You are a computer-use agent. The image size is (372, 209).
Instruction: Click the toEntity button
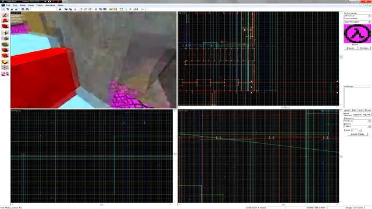coord(367,114)
